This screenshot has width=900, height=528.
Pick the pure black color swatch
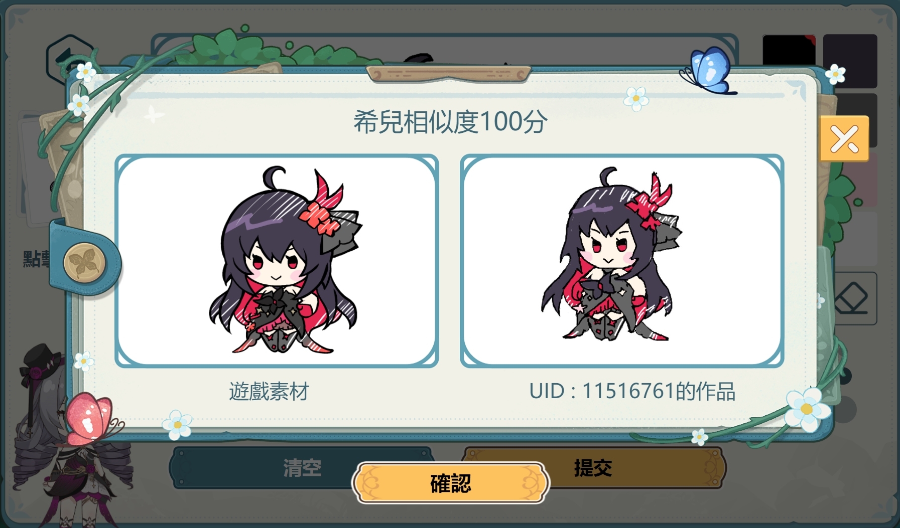789,50
